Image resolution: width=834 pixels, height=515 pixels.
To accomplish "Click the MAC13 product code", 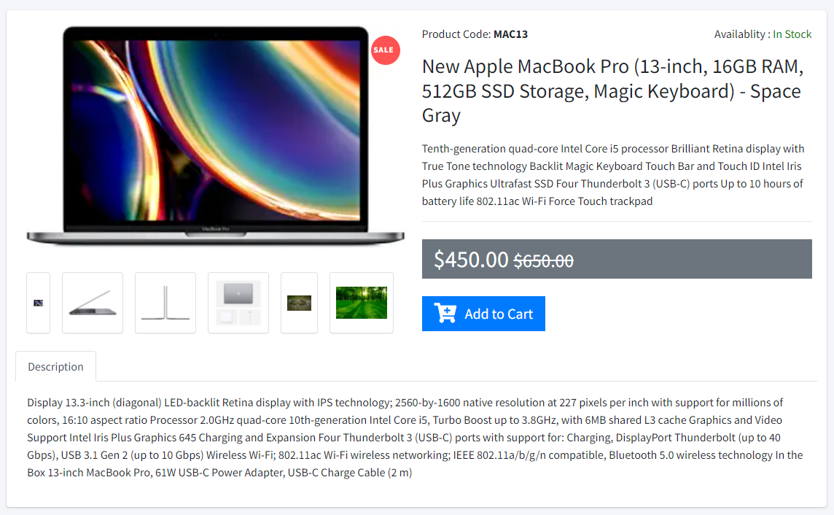I will 510,34.
